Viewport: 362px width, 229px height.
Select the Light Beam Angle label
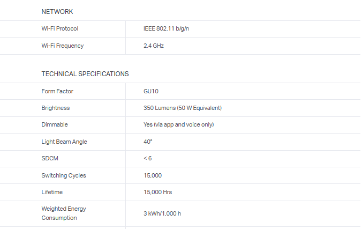pos(64,142)
